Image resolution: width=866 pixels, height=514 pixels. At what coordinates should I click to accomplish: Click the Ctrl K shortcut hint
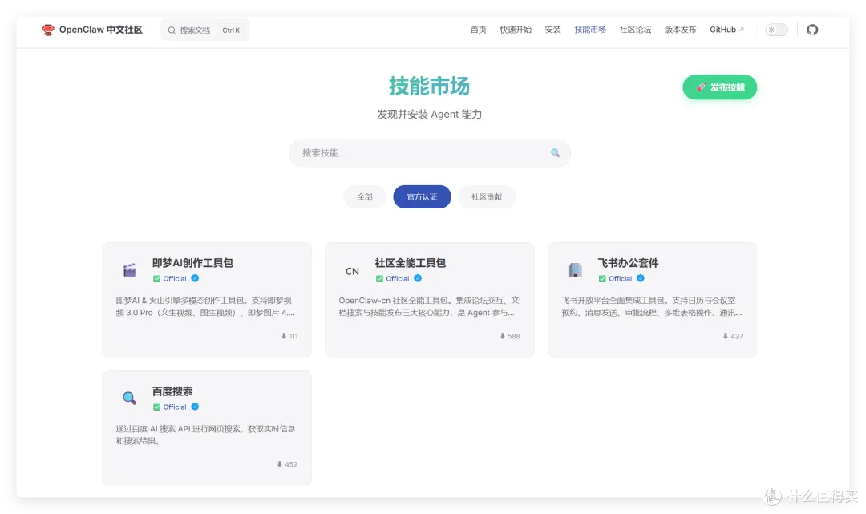point(231,30)
